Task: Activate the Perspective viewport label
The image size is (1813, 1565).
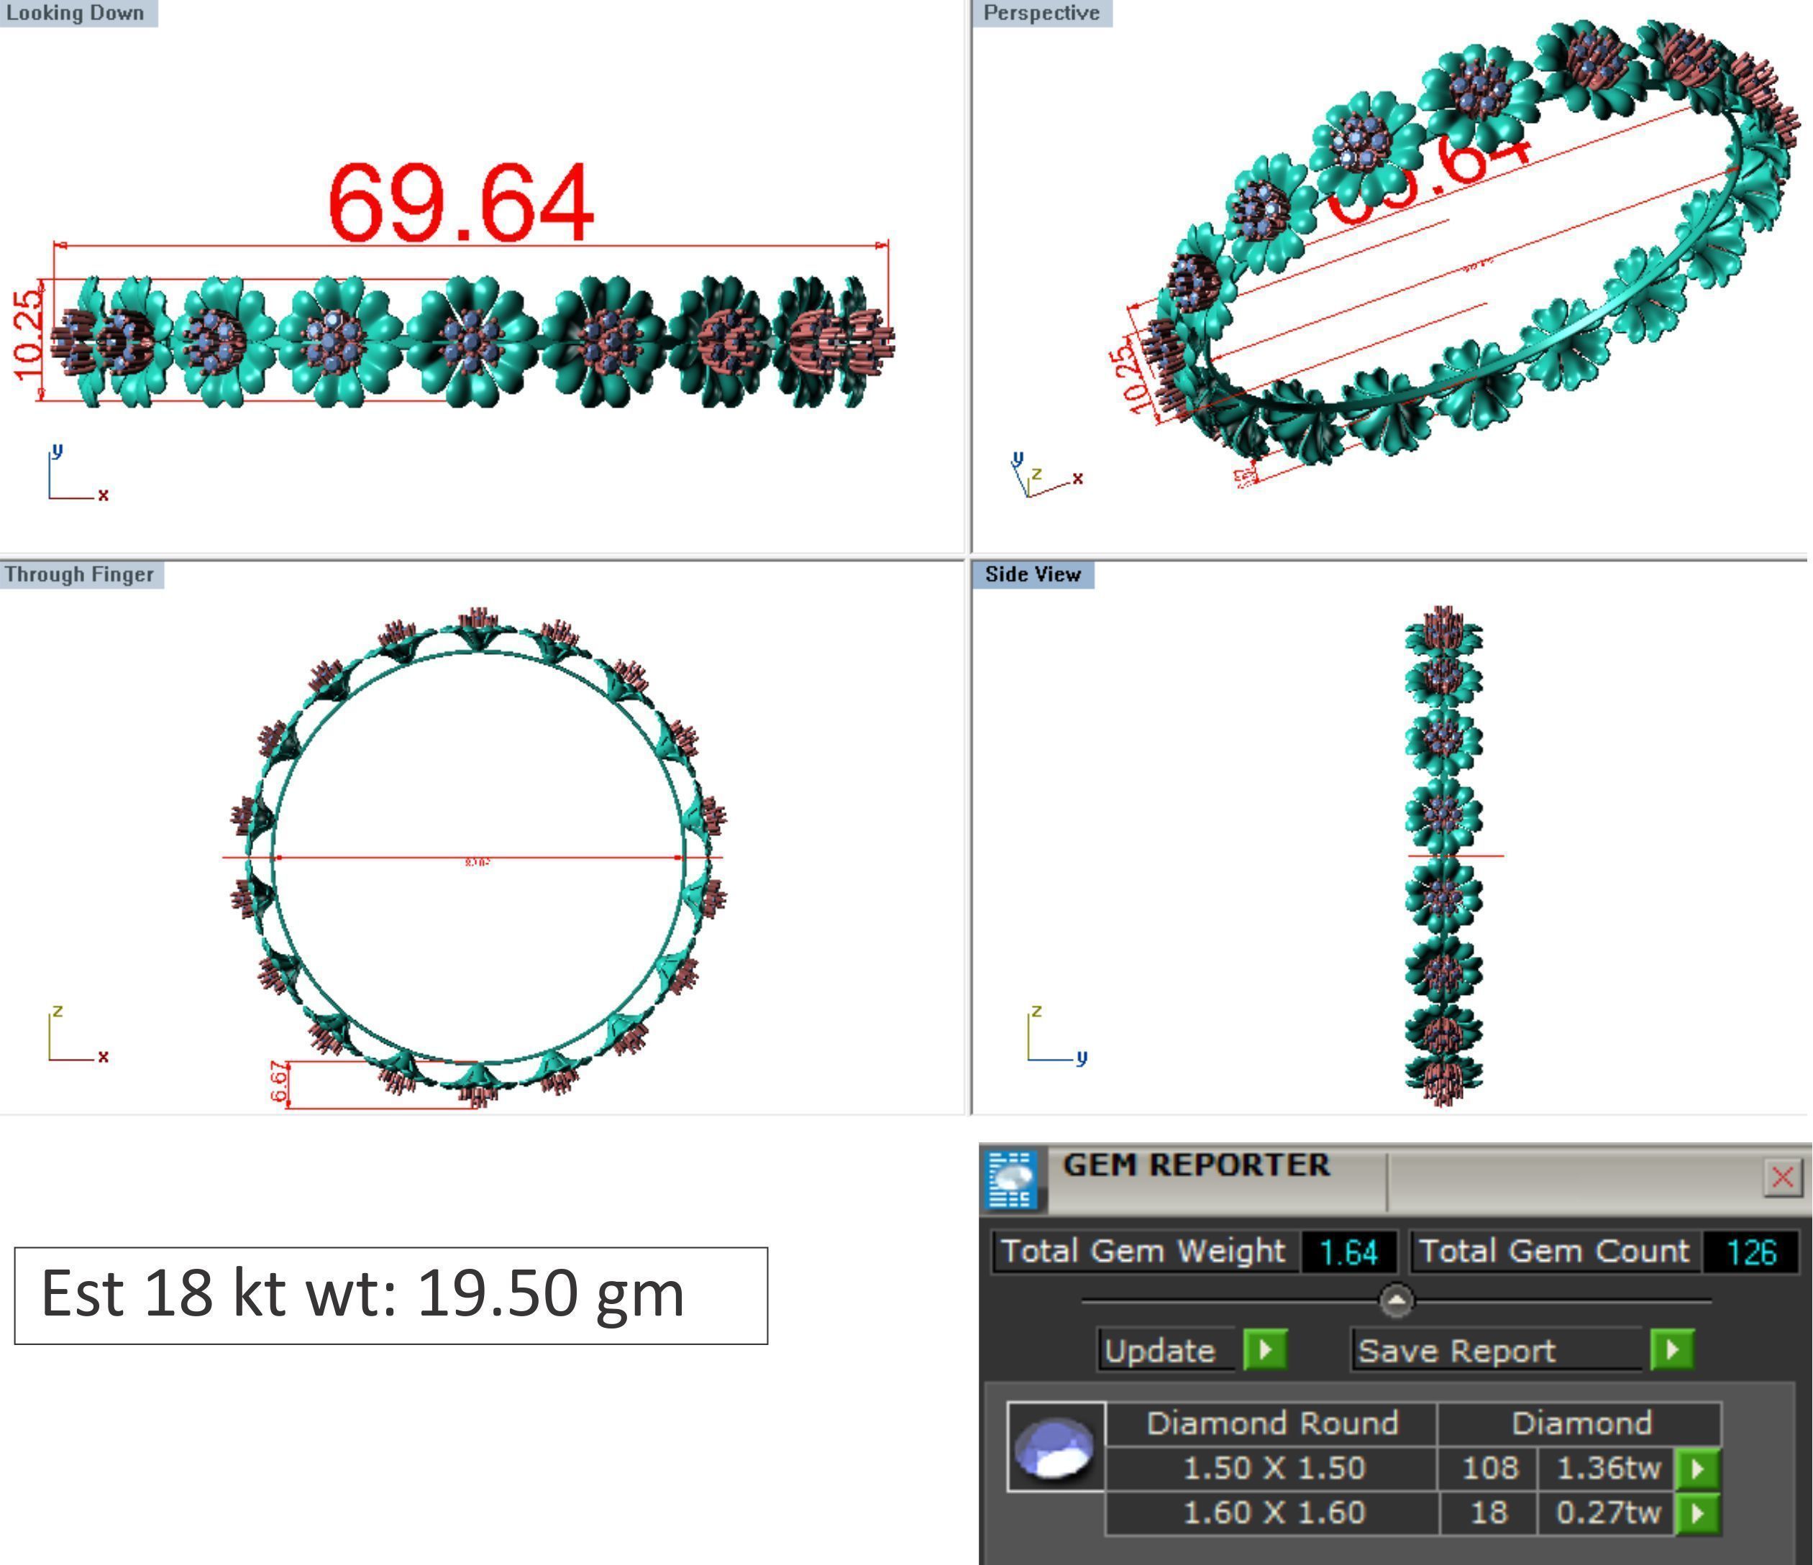Action: [x=1041, y=13]
